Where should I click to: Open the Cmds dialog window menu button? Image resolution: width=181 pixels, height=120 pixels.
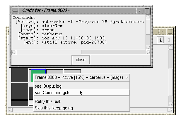coord(15,11)
